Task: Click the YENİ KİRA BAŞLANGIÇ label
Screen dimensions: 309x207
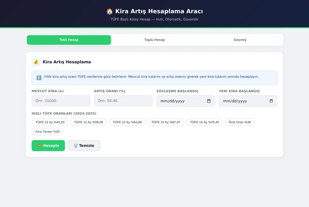Action: [239, 91]
